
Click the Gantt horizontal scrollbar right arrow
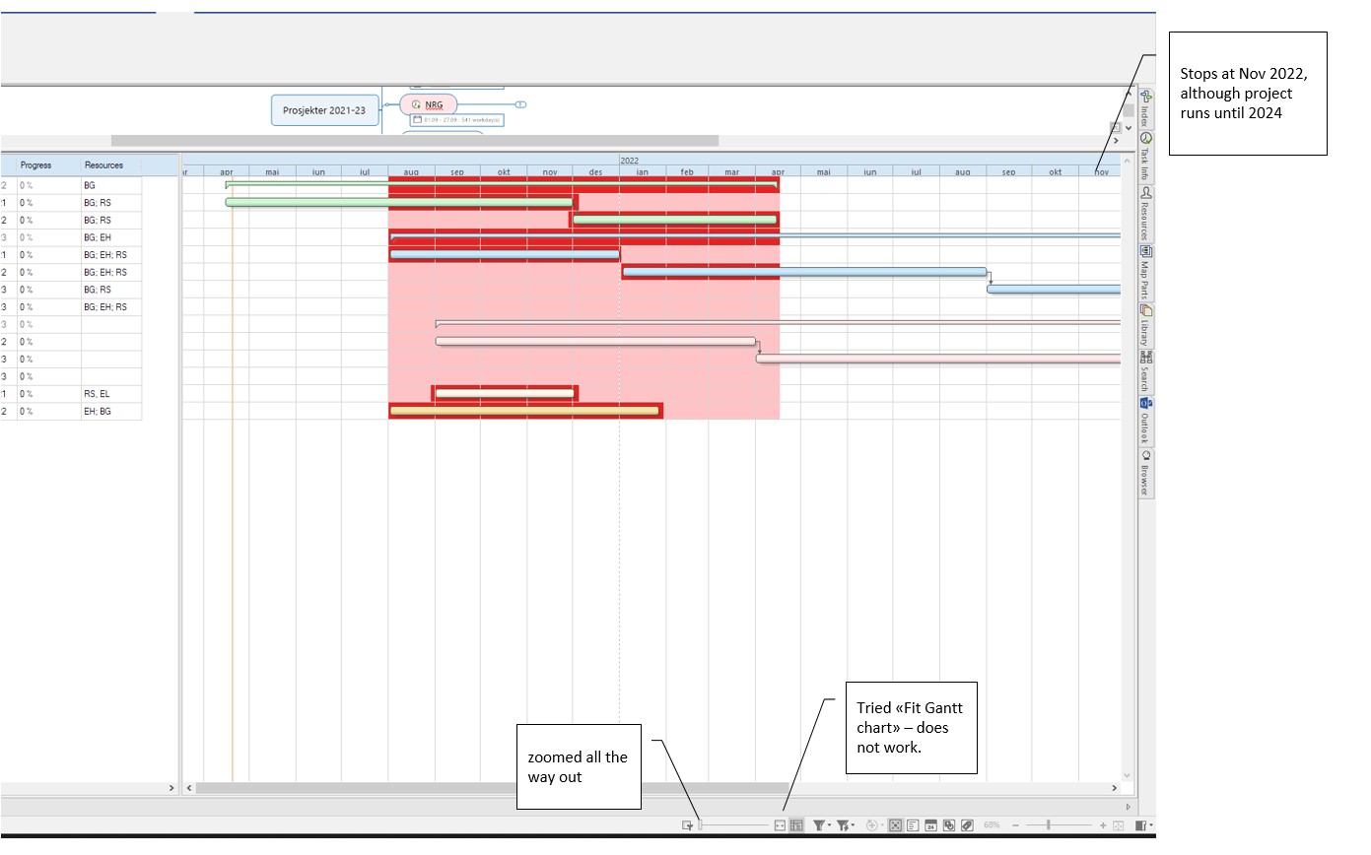(1115, 788)
